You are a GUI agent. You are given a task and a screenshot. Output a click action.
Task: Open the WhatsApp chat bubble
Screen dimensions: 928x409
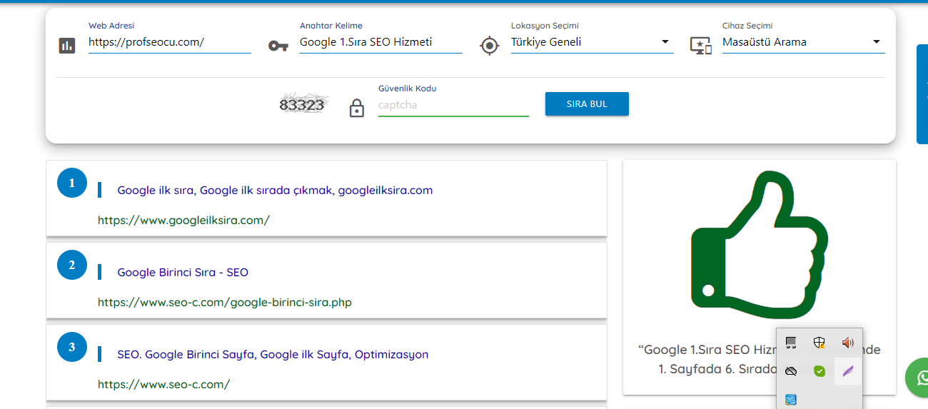(919, 377)
